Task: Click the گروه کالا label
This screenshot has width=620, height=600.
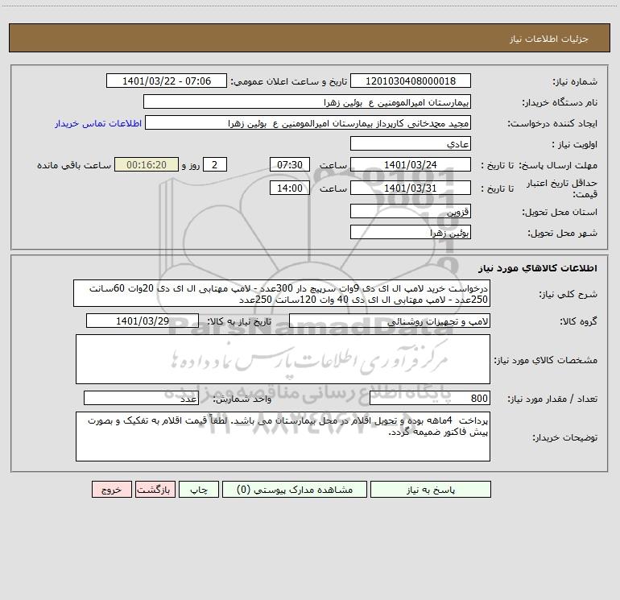Action: [578, 321]
